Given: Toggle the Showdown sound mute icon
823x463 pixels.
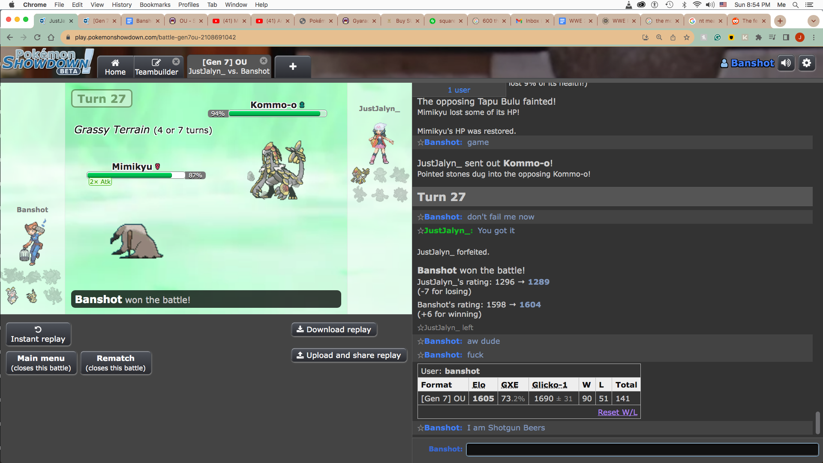Looking at the screenshot, I should tap(786, 63).
